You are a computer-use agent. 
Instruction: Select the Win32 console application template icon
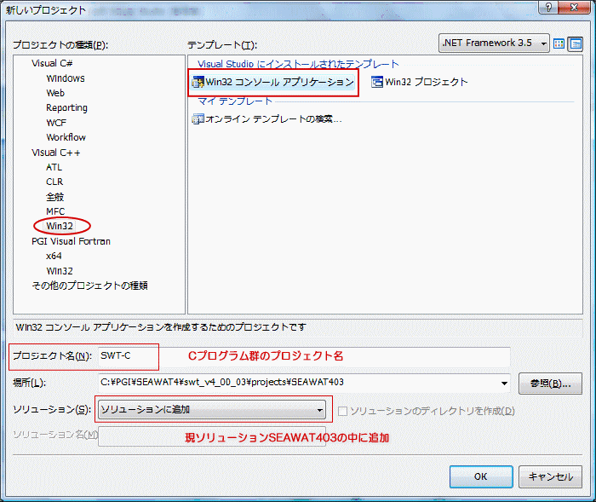click(198, 82)
